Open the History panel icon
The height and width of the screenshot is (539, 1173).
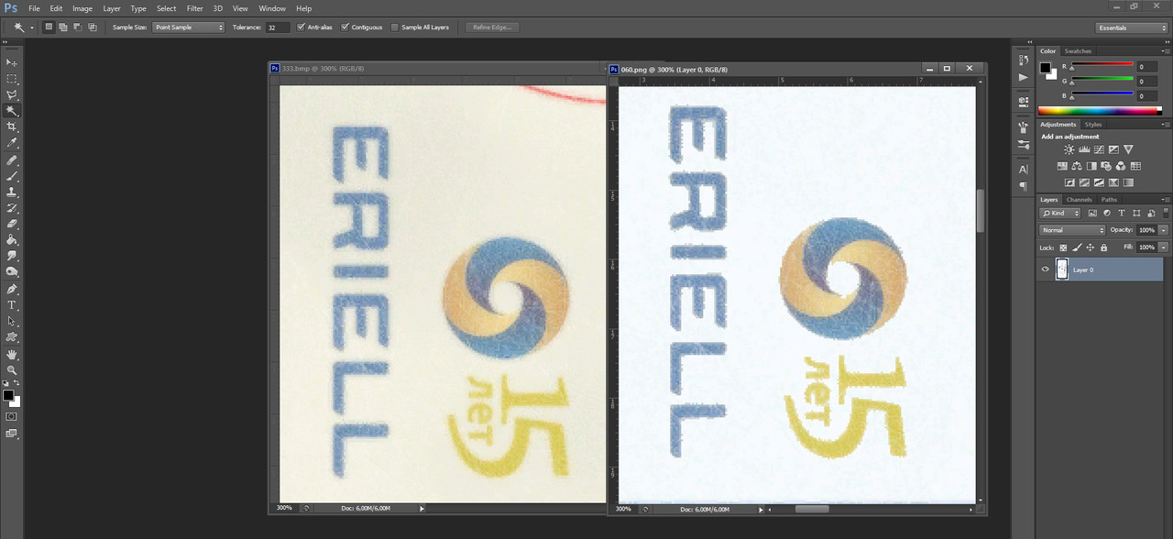coord(1024,60)
